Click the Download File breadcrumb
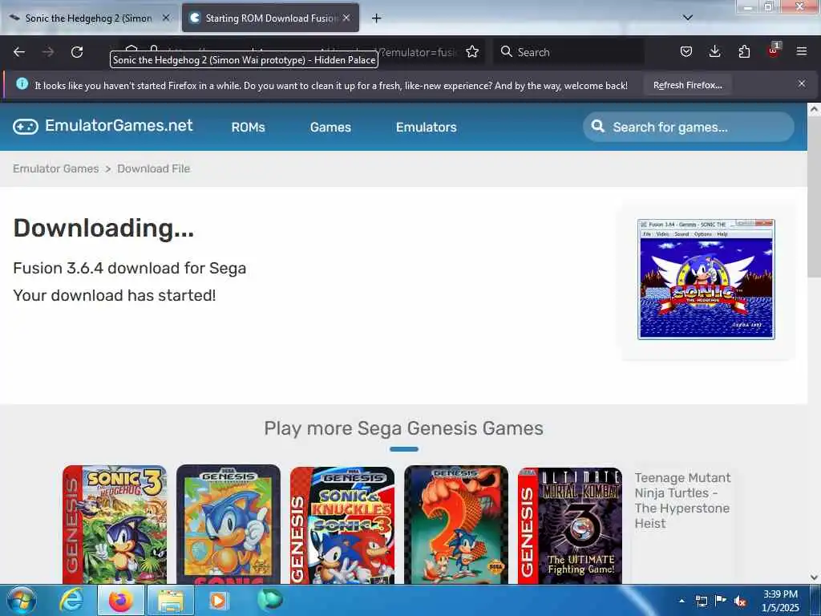The height and width of the screenshot is (616, 821). coord(153,168)
